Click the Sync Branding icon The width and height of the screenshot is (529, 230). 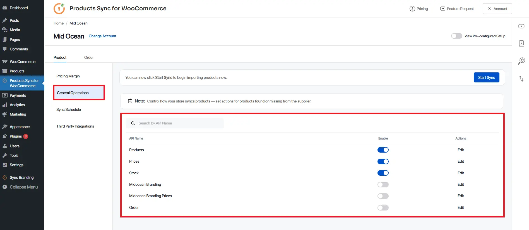pyautogui.click(x=5, y=177)
